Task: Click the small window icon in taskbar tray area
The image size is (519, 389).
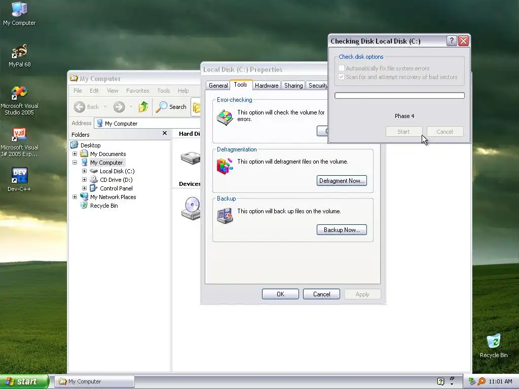Action: (452, 379)
